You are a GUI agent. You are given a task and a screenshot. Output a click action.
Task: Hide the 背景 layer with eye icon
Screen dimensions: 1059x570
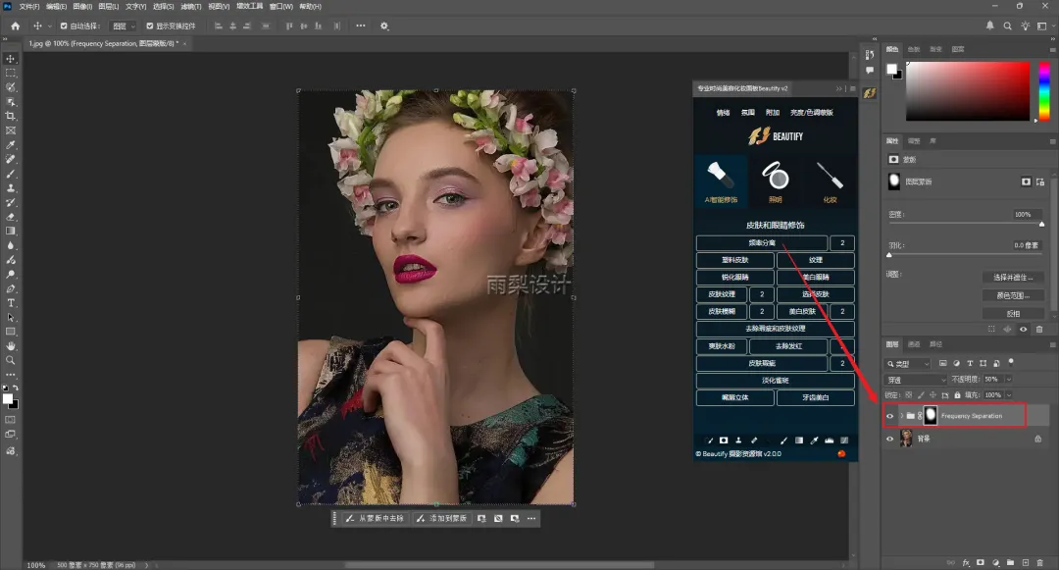tap(890, 440)
